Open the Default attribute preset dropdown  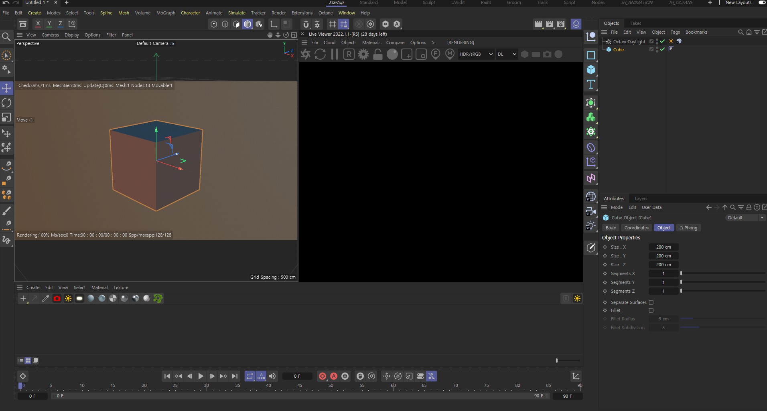pos(745,218)
